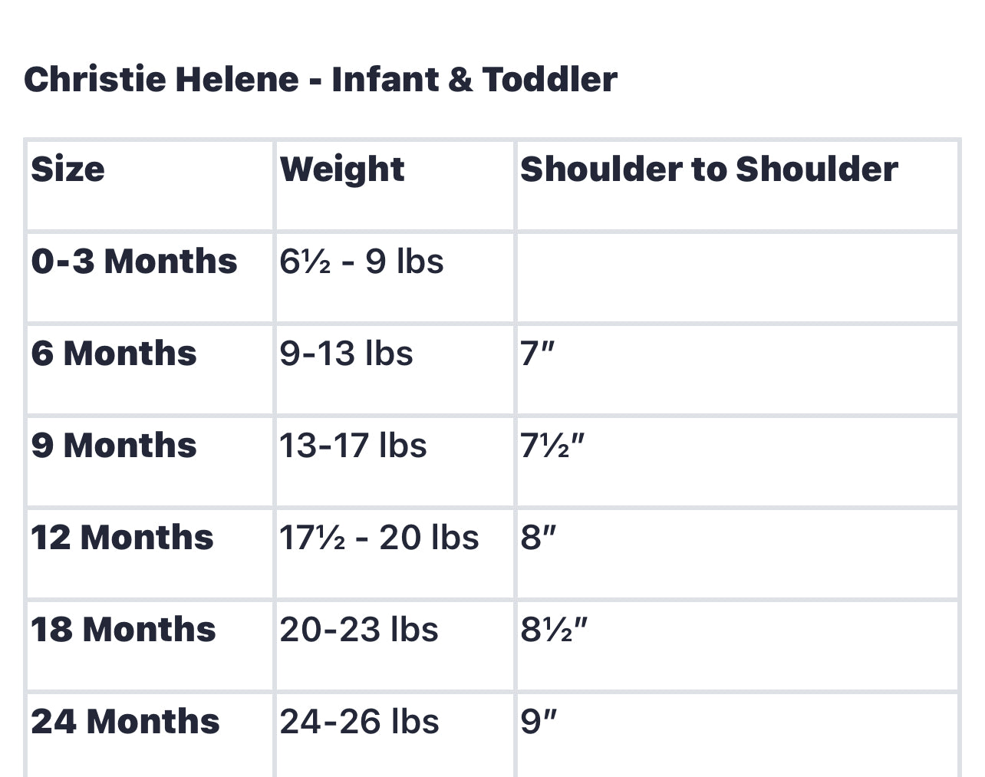This screenshot has height=777, width=985.
Task: Click the 13-17 lbs weight cell
Action: [x=353, y=446]
